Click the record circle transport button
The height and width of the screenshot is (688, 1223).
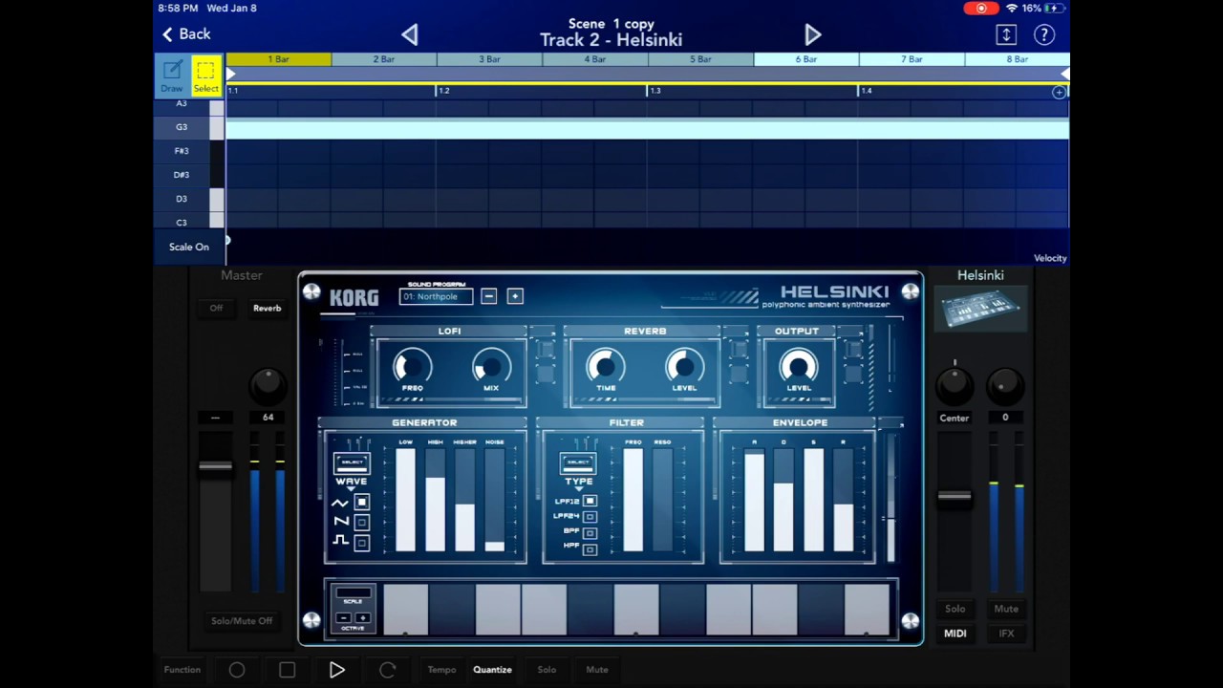237,670
